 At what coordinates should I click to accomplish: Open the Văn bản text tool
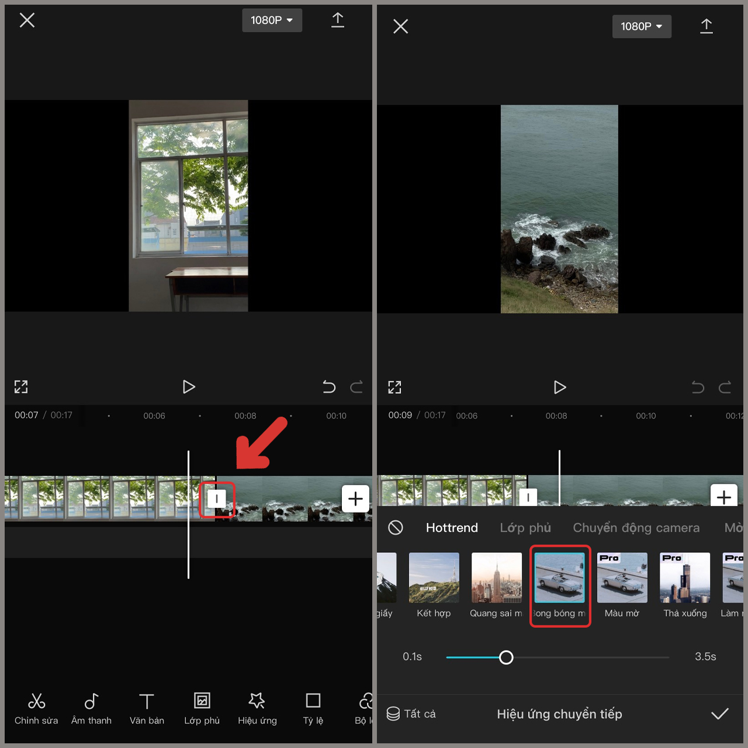point(147,708)
